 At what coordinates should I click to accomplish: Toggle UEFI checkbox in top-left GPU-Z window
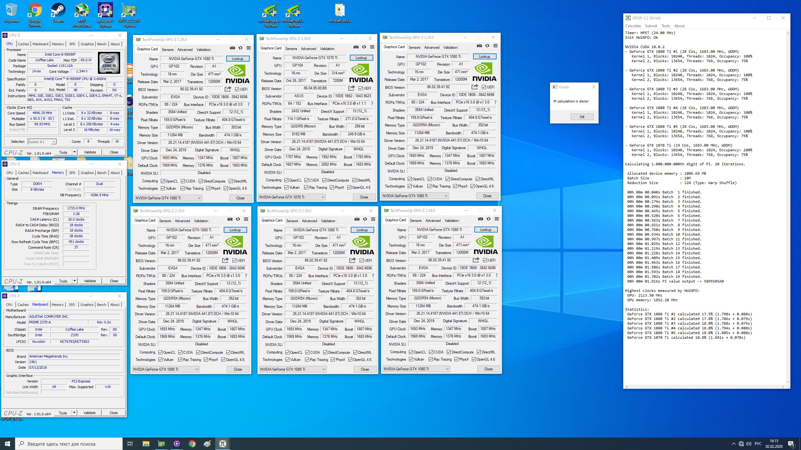237,89
